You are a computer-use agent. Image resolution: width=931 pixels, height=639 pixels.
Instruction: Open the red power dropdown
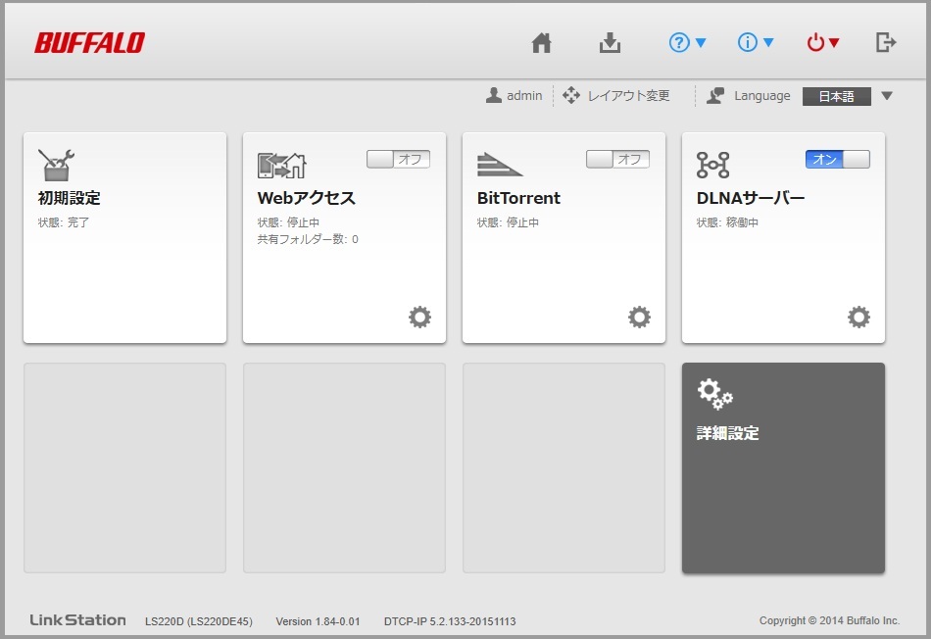pos(823,43)
